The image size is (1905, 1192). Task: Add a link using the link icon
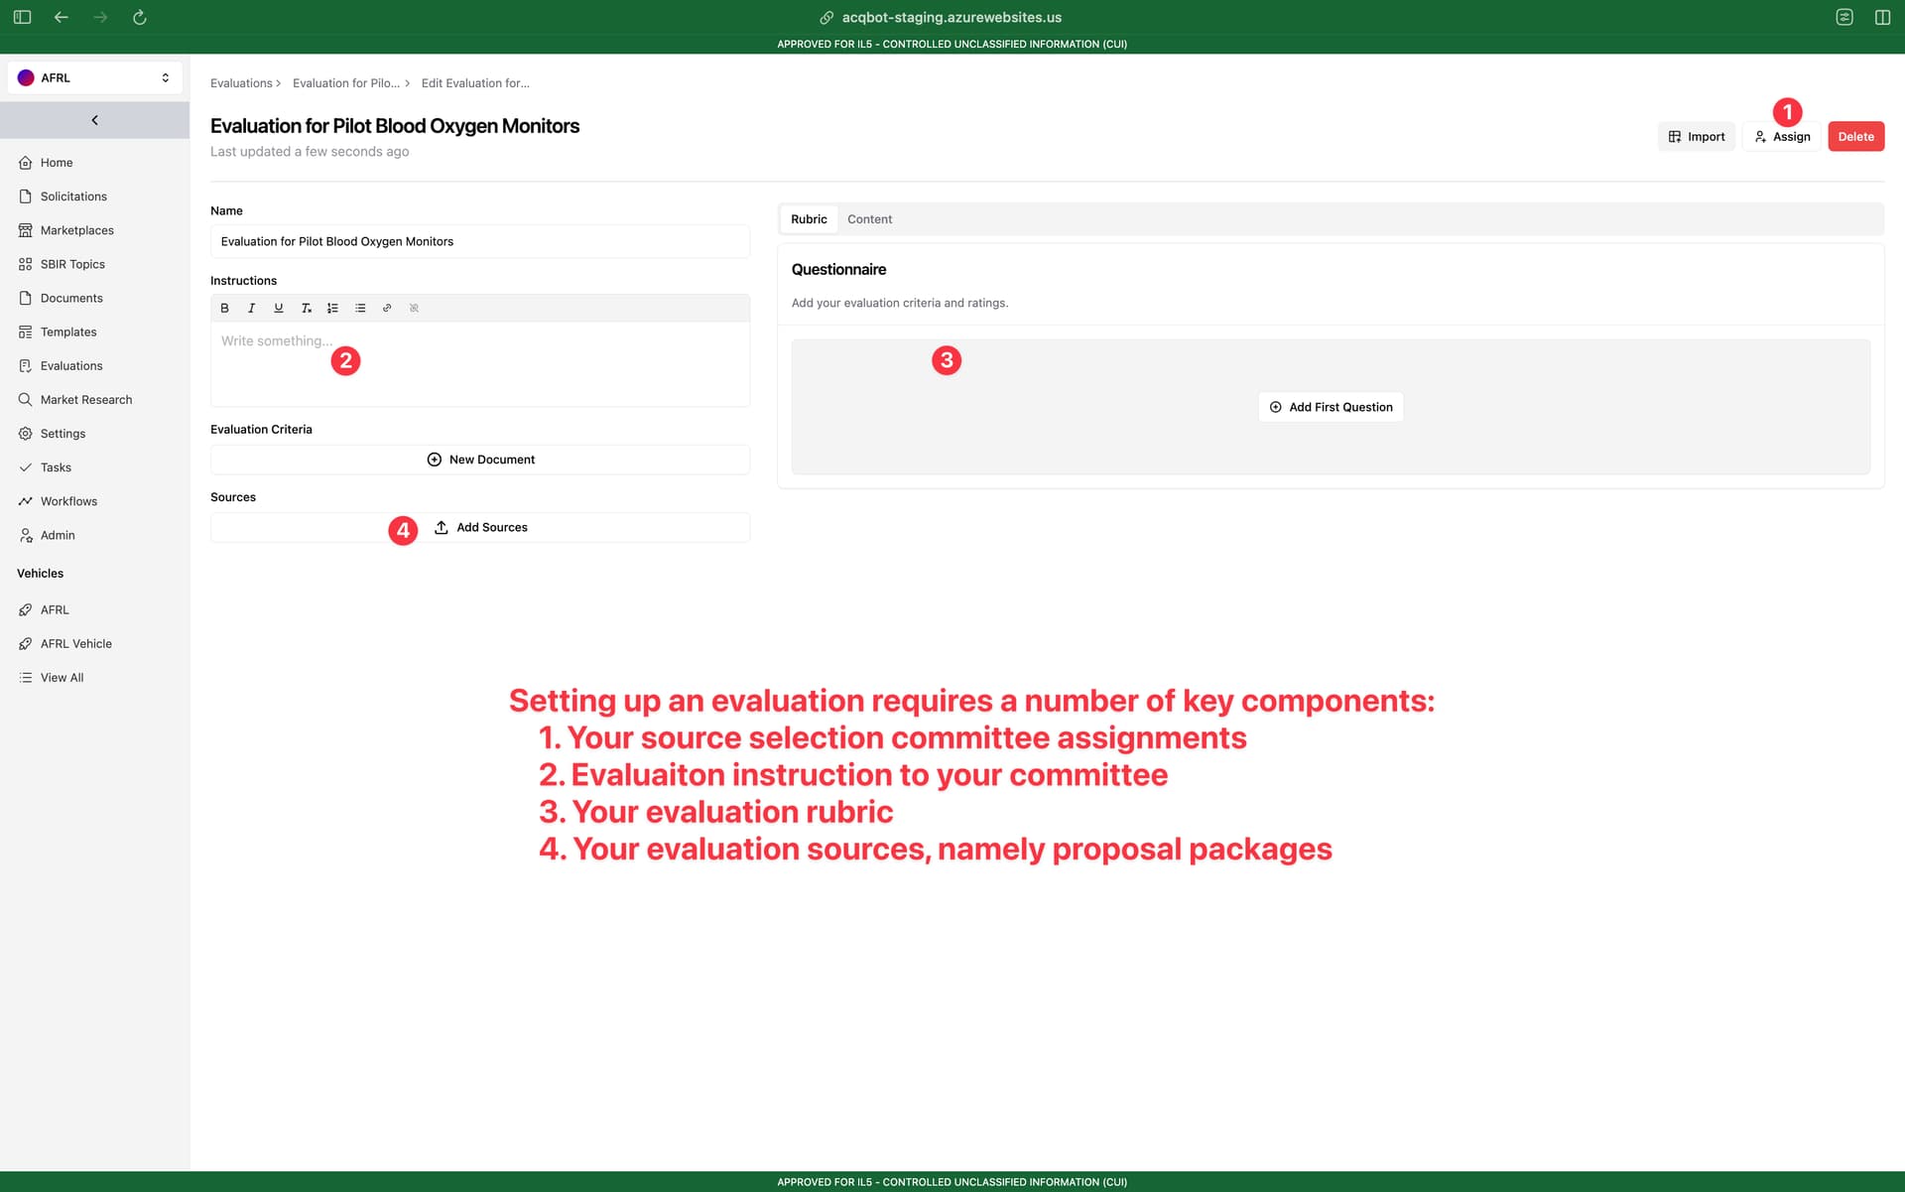click(387, 308)
